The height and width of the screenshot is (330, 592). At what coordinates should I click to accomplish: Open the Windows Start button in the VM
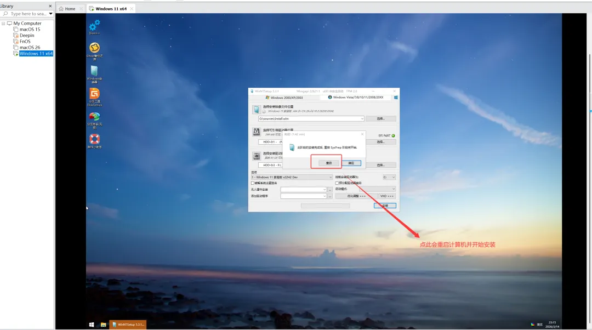click(x=92, y=325)
